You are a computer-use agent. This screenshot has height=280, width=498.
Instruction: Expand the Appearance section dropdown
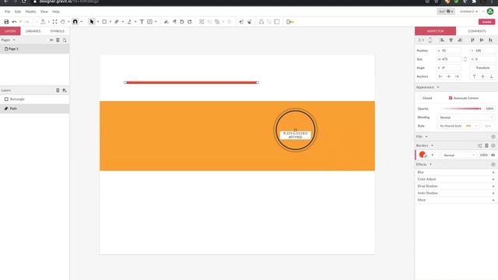pyautogui.click(x=438, y=87)
